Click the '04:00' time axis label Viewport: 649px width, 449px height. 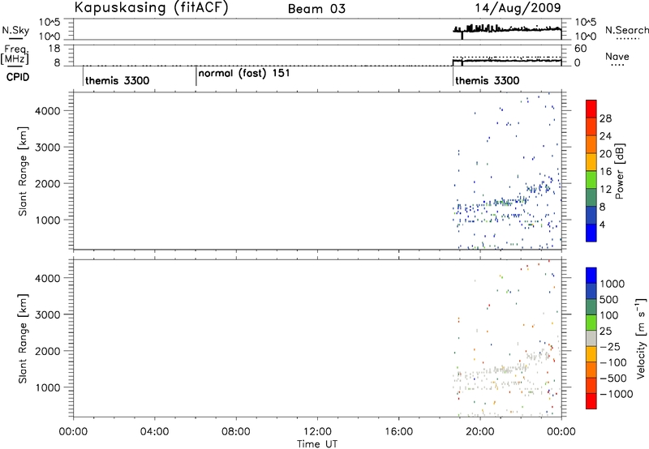pos(155,432)
